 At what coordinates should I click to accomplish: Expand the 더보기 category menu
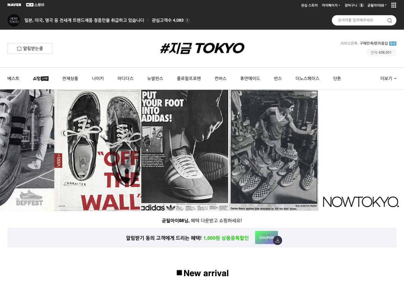[x=388, y=78]
